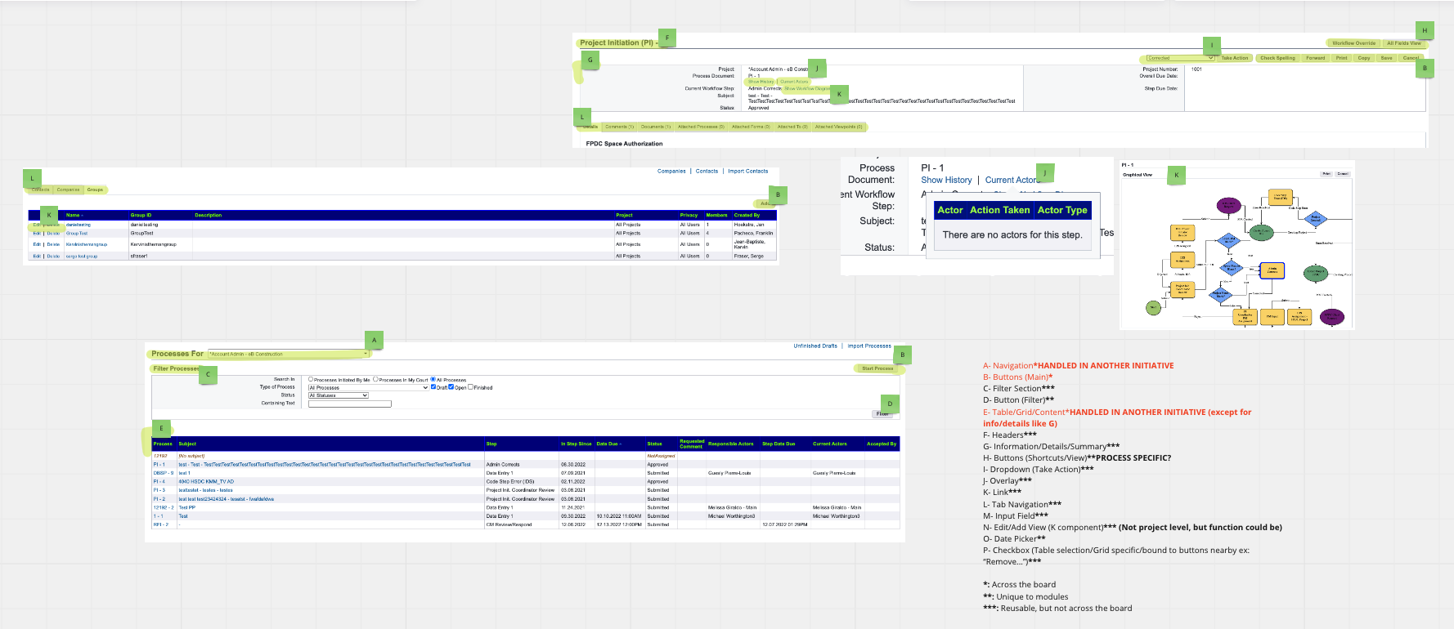The width and height of the screenshot is (1454, 629).
Task: Select the All Processes radio button
Action: click(x=433, y=379)
